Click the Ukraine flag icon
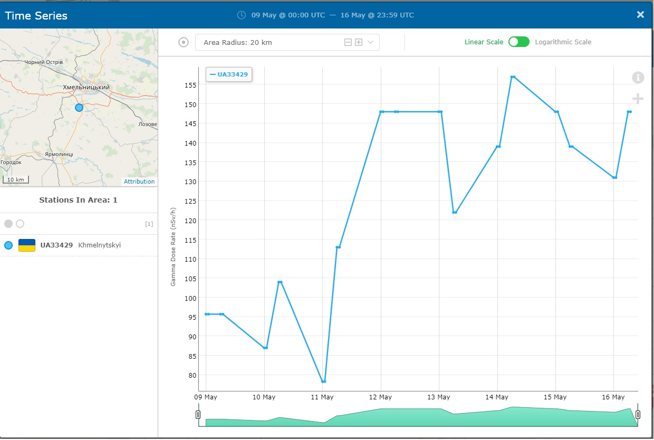This screenshot has height=440, width=654. pos(27,245)
